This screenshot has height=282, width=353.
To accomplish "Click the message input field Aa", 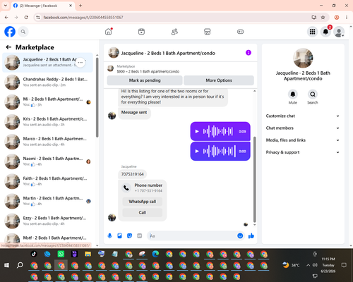I will 192,235.
